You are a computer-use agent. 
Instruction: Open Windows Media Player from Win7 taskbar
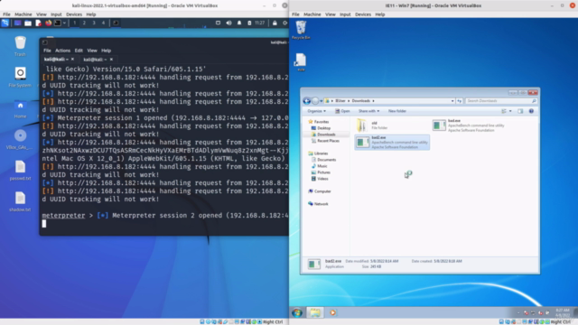(332, 313)
